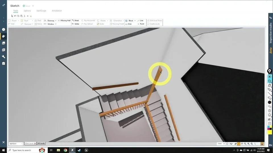
Task: Open File Explorer from the taskbar
Action: pos(58,150)
